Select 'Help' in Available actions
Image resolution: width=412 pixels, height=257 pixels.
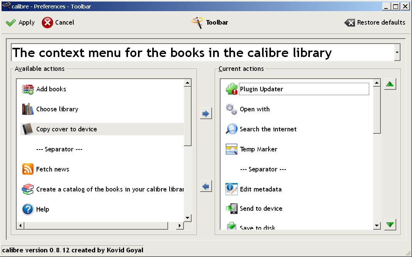coord(102,209)
